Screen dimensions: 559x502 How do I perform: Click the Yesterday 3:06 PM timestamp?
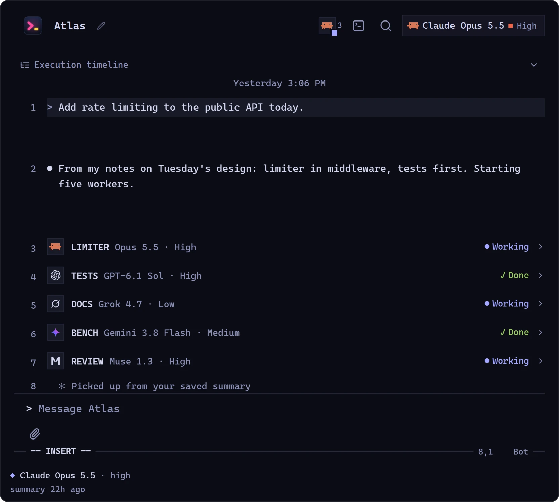(x=279, y=83)
